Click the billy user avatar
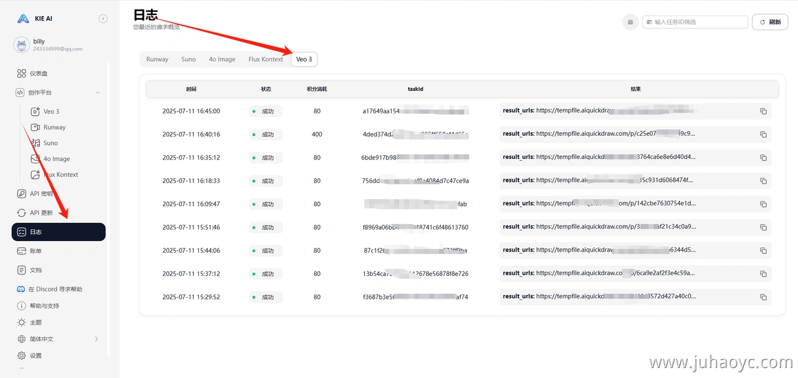Screen dimensions: 798x378 pyautogui.click(x=22, y=45)
